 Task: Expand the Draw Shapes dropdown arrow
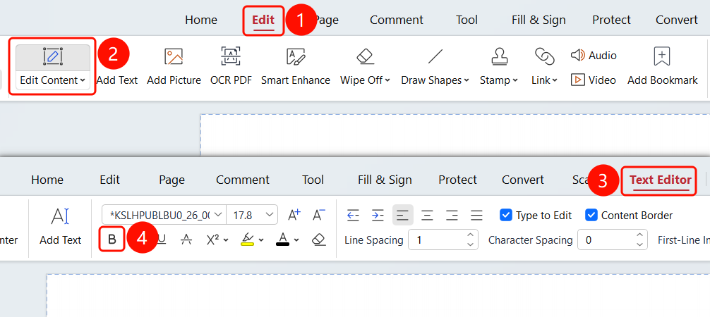pyautogui.click(x=466, y=80)
